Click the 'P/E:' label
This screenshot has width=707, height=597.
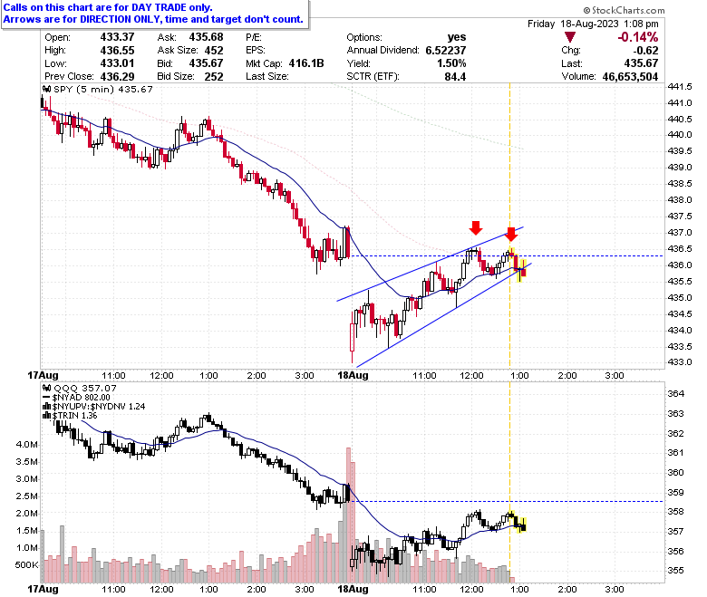point(254,37)
